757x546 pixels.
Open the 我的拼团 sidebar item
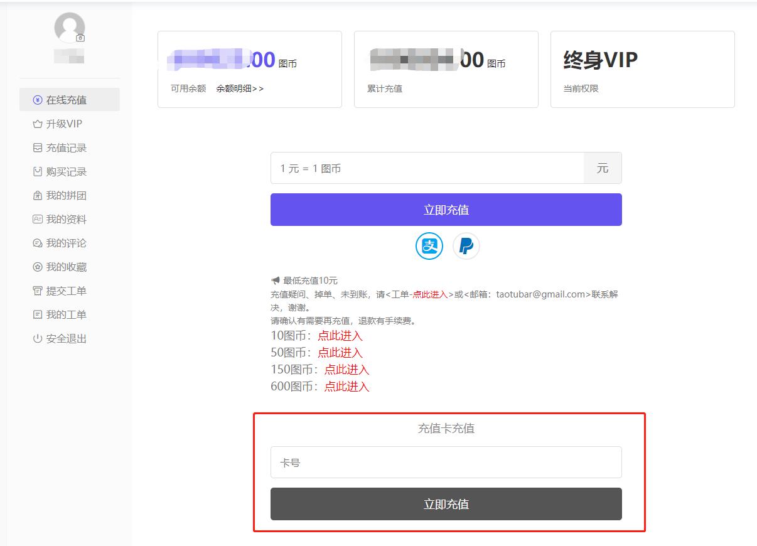(66, 195)
